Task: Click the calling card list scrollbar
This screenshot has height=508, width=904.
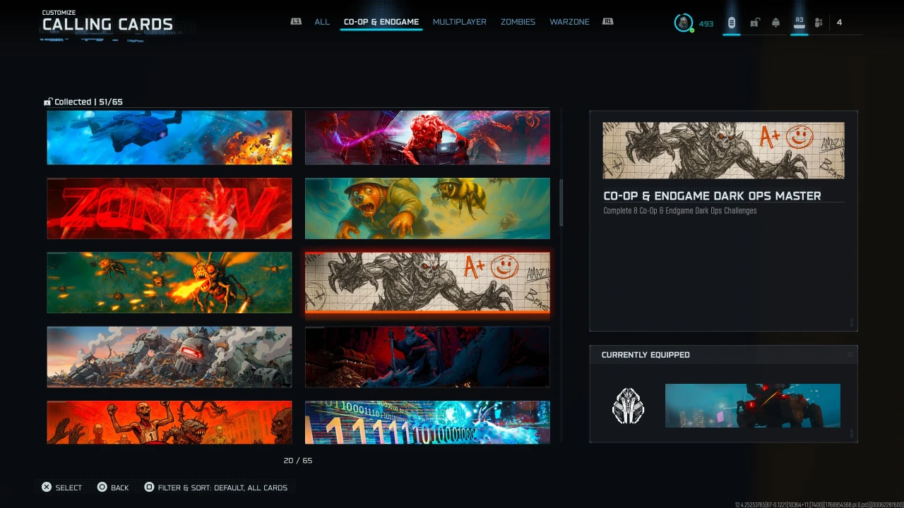Action: click(x=561, y=203)
